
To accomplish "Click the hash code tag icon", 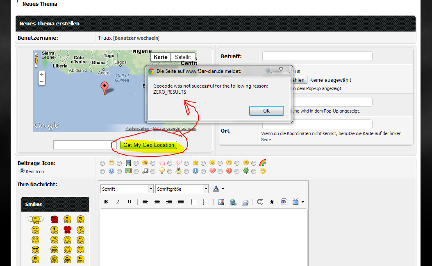I will click(272, 202).
